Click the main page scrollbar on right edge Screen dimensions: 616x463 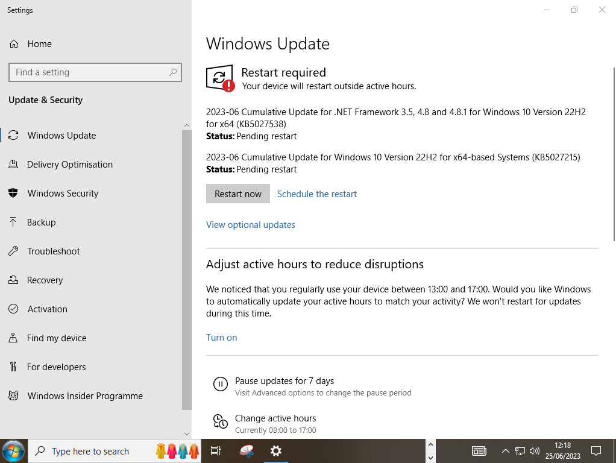coord(614,154)
